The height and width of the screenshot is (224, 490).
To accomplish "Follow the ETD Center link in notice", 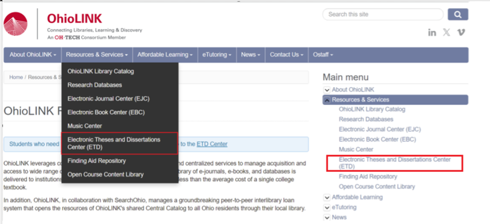I will pyautogui.click(x=212, y=144).
